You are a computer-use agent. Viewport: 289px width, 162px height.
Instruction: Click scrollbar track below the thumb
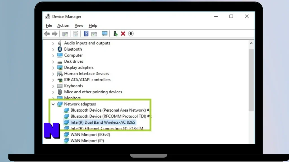pyautogui.click(x=251, y=128)
